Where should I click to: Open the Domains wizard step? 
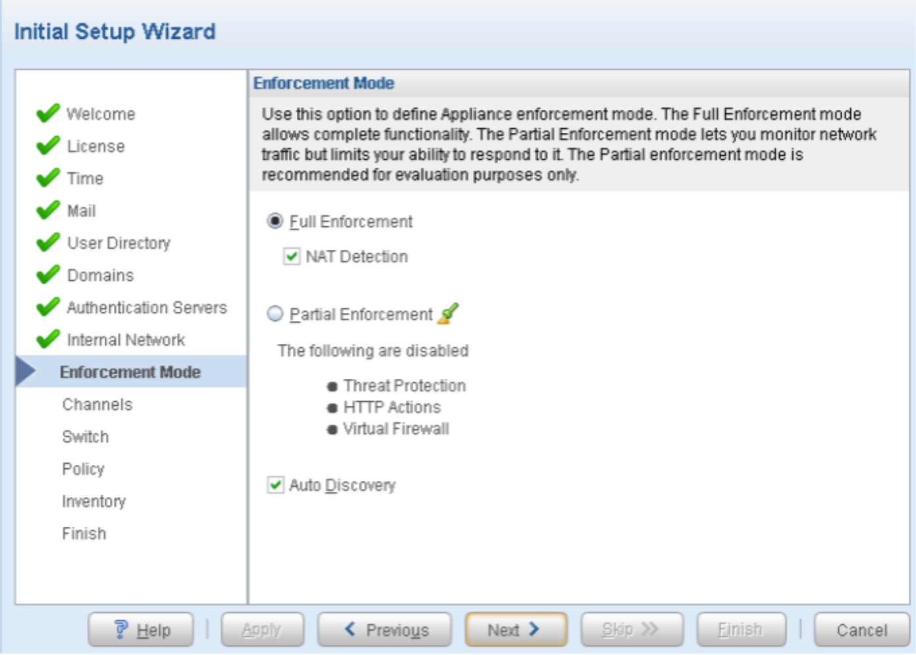pos(100,276)
